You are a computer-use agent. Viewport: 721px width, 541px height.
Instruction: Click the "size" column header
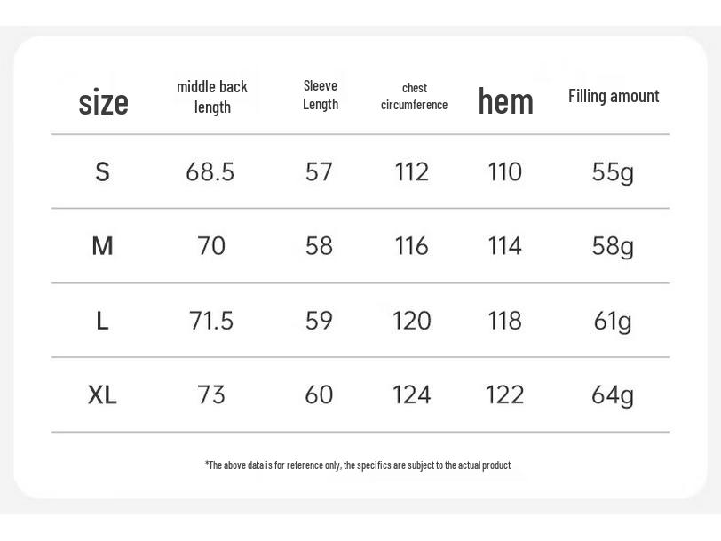(103, 102)
